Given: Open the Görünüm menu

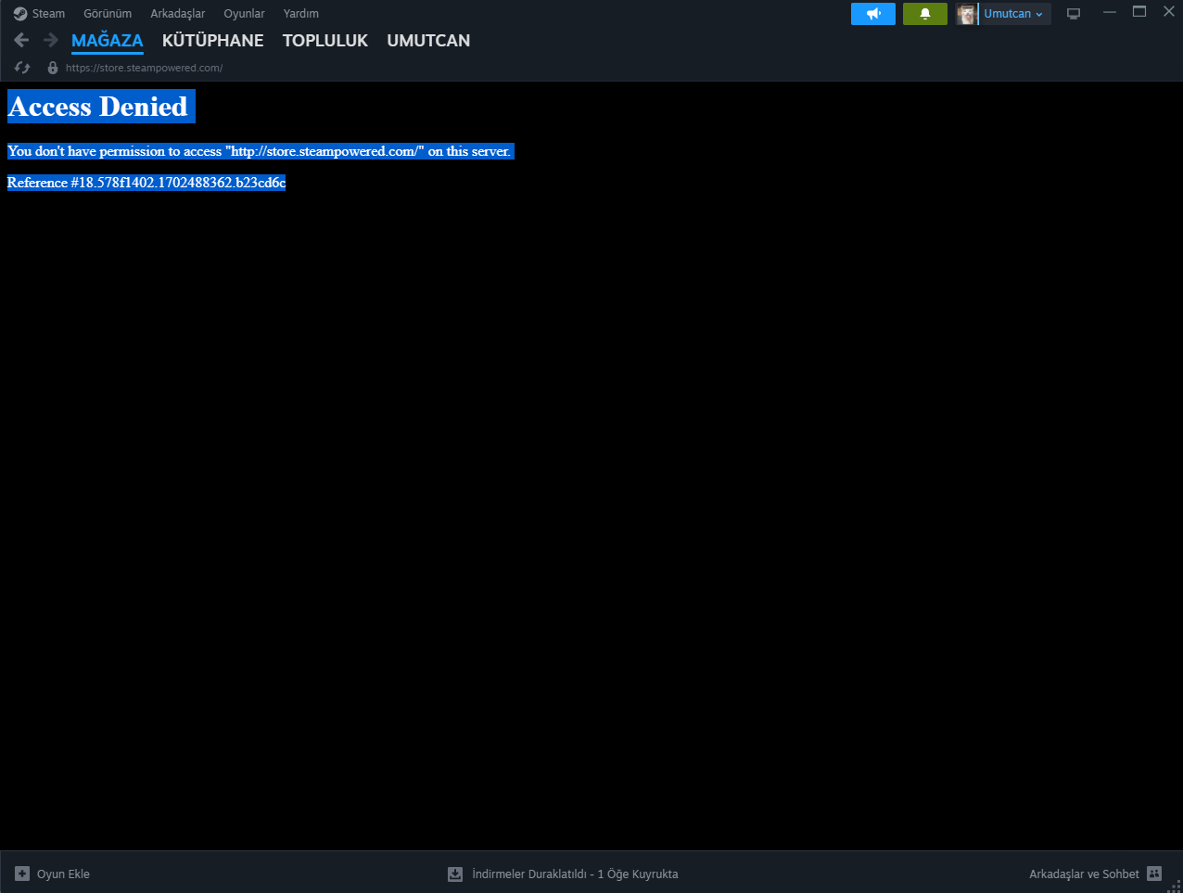Looking at the screenshot, I should coord(108,14).
